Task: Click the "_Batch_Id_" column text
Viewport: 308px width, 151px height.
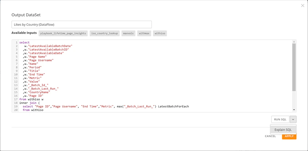Action: (38, 85)
